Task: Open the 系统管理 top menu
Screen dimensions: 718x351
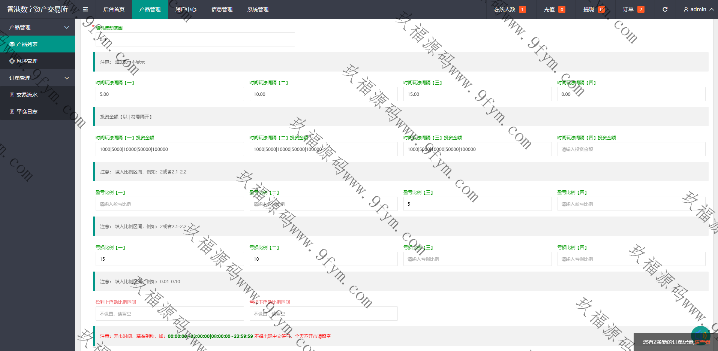Action: 258,9
